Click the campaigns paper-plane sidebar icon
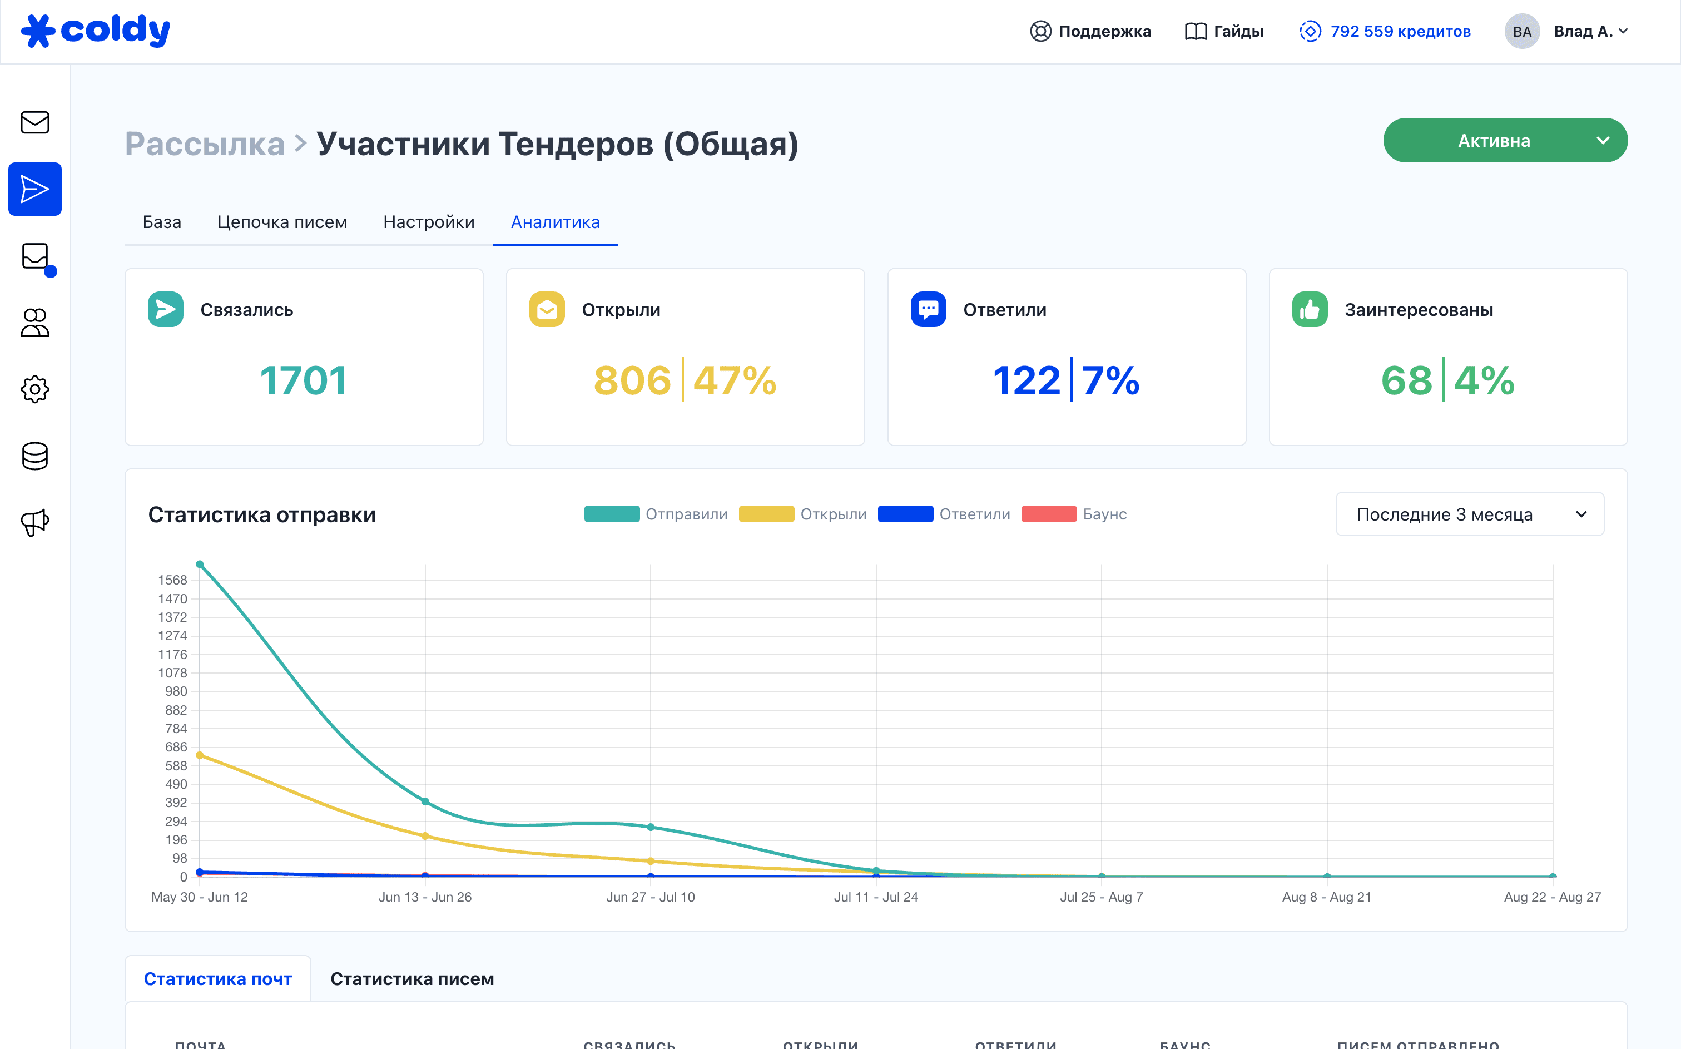This screenshot has height=1049, width=1681. click(x=34, y=189)
